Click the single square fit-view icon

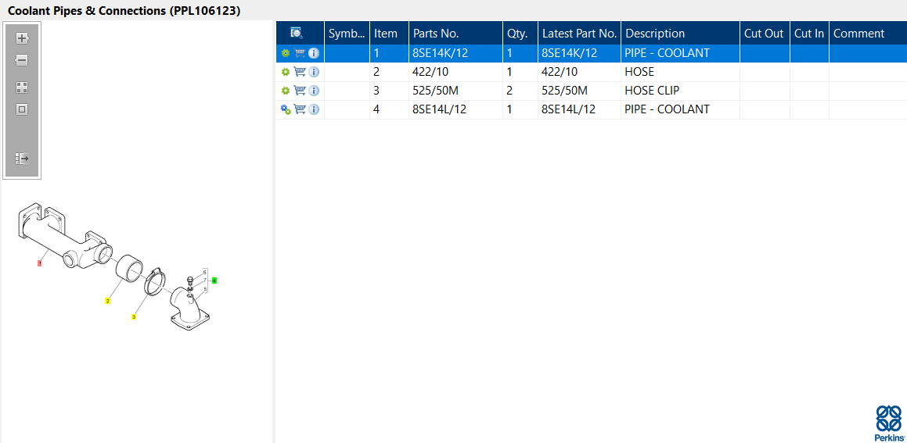(21, 109)
